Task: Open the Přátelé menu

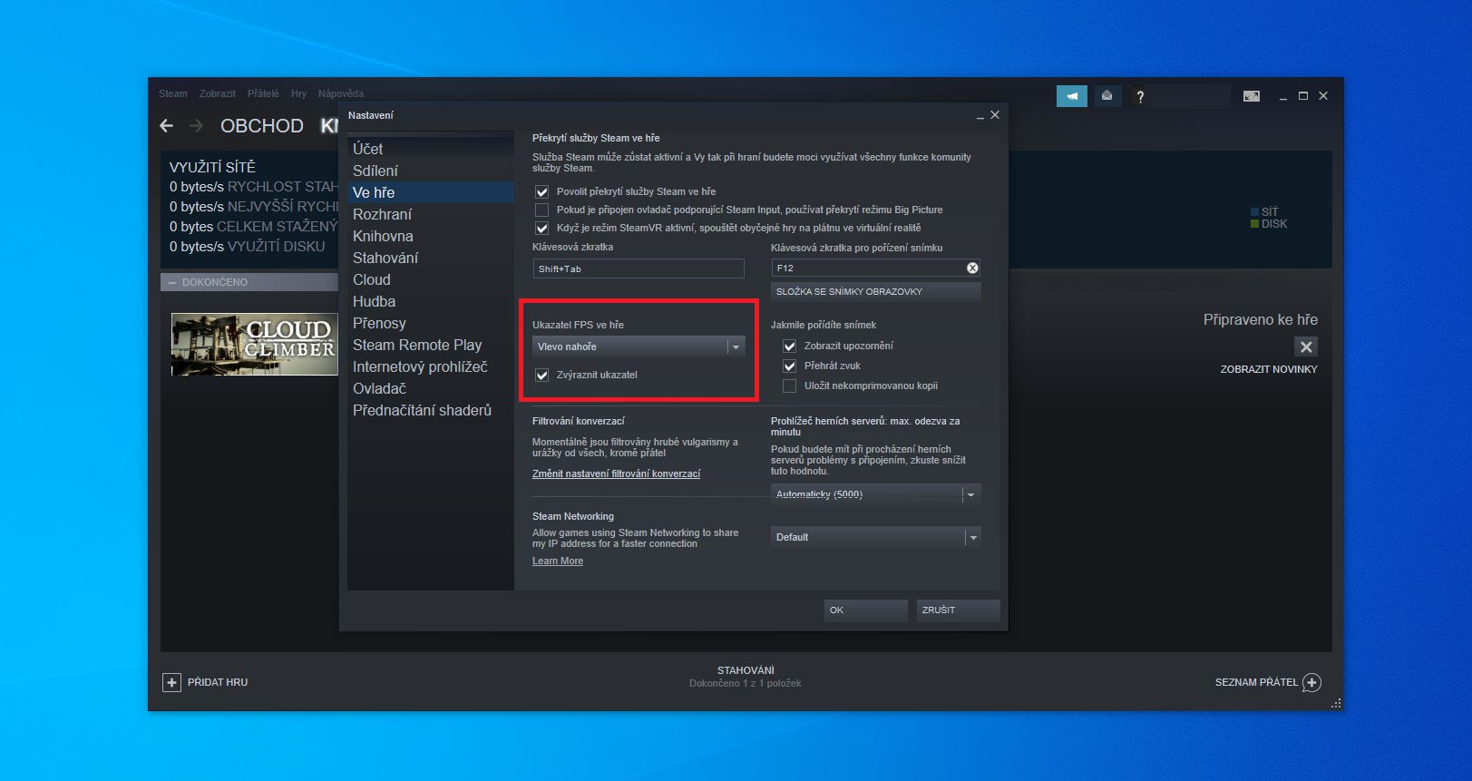Action: (263, 93)
